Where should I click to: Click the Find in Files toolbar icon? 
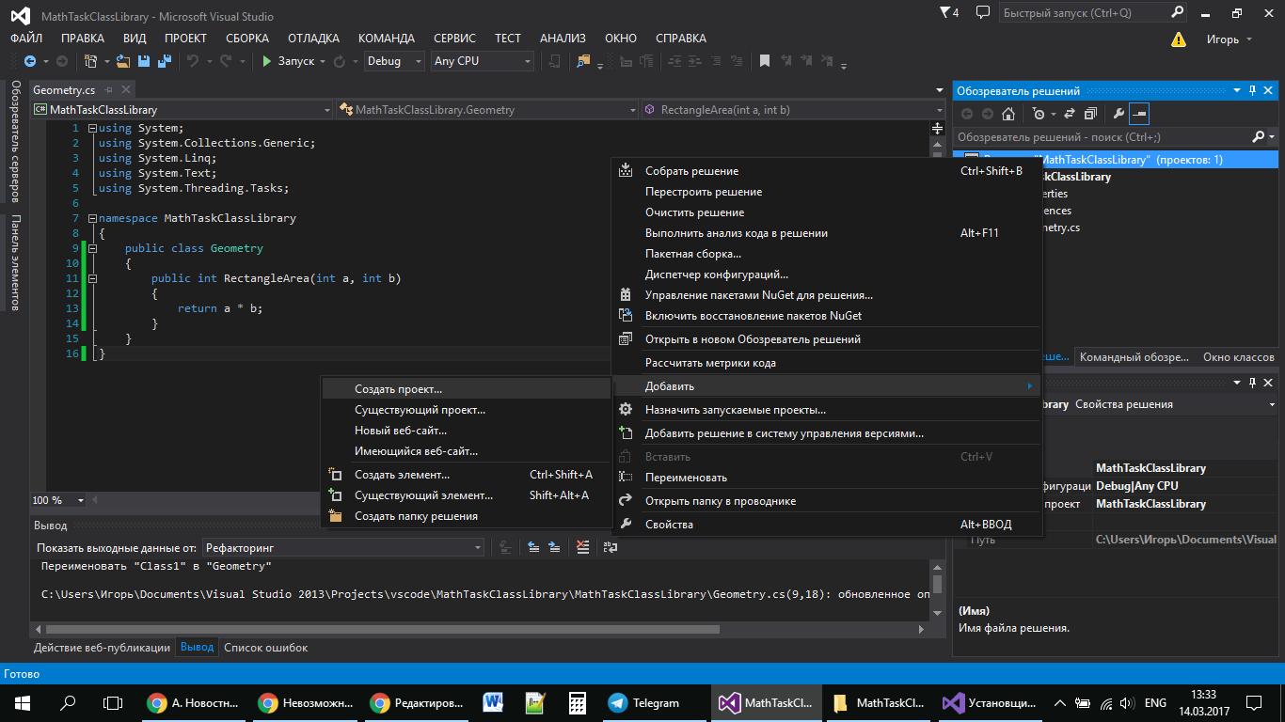click(583, 61)
